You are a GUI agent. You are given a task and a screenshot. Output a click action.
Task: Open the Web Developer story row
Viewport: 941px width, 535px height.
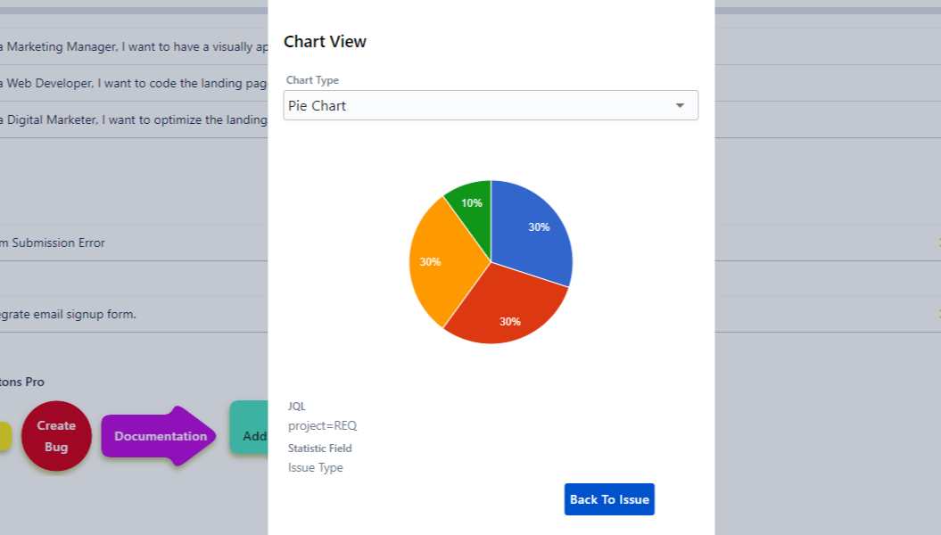(x=134, y=83)
